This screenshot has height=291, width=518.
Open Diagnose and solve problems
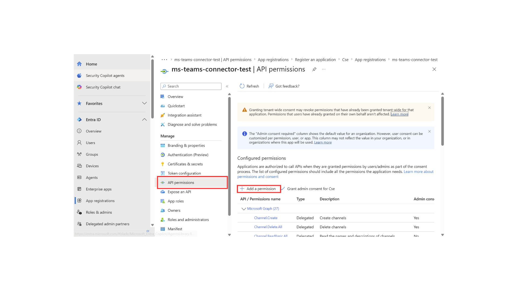point(192,124)
